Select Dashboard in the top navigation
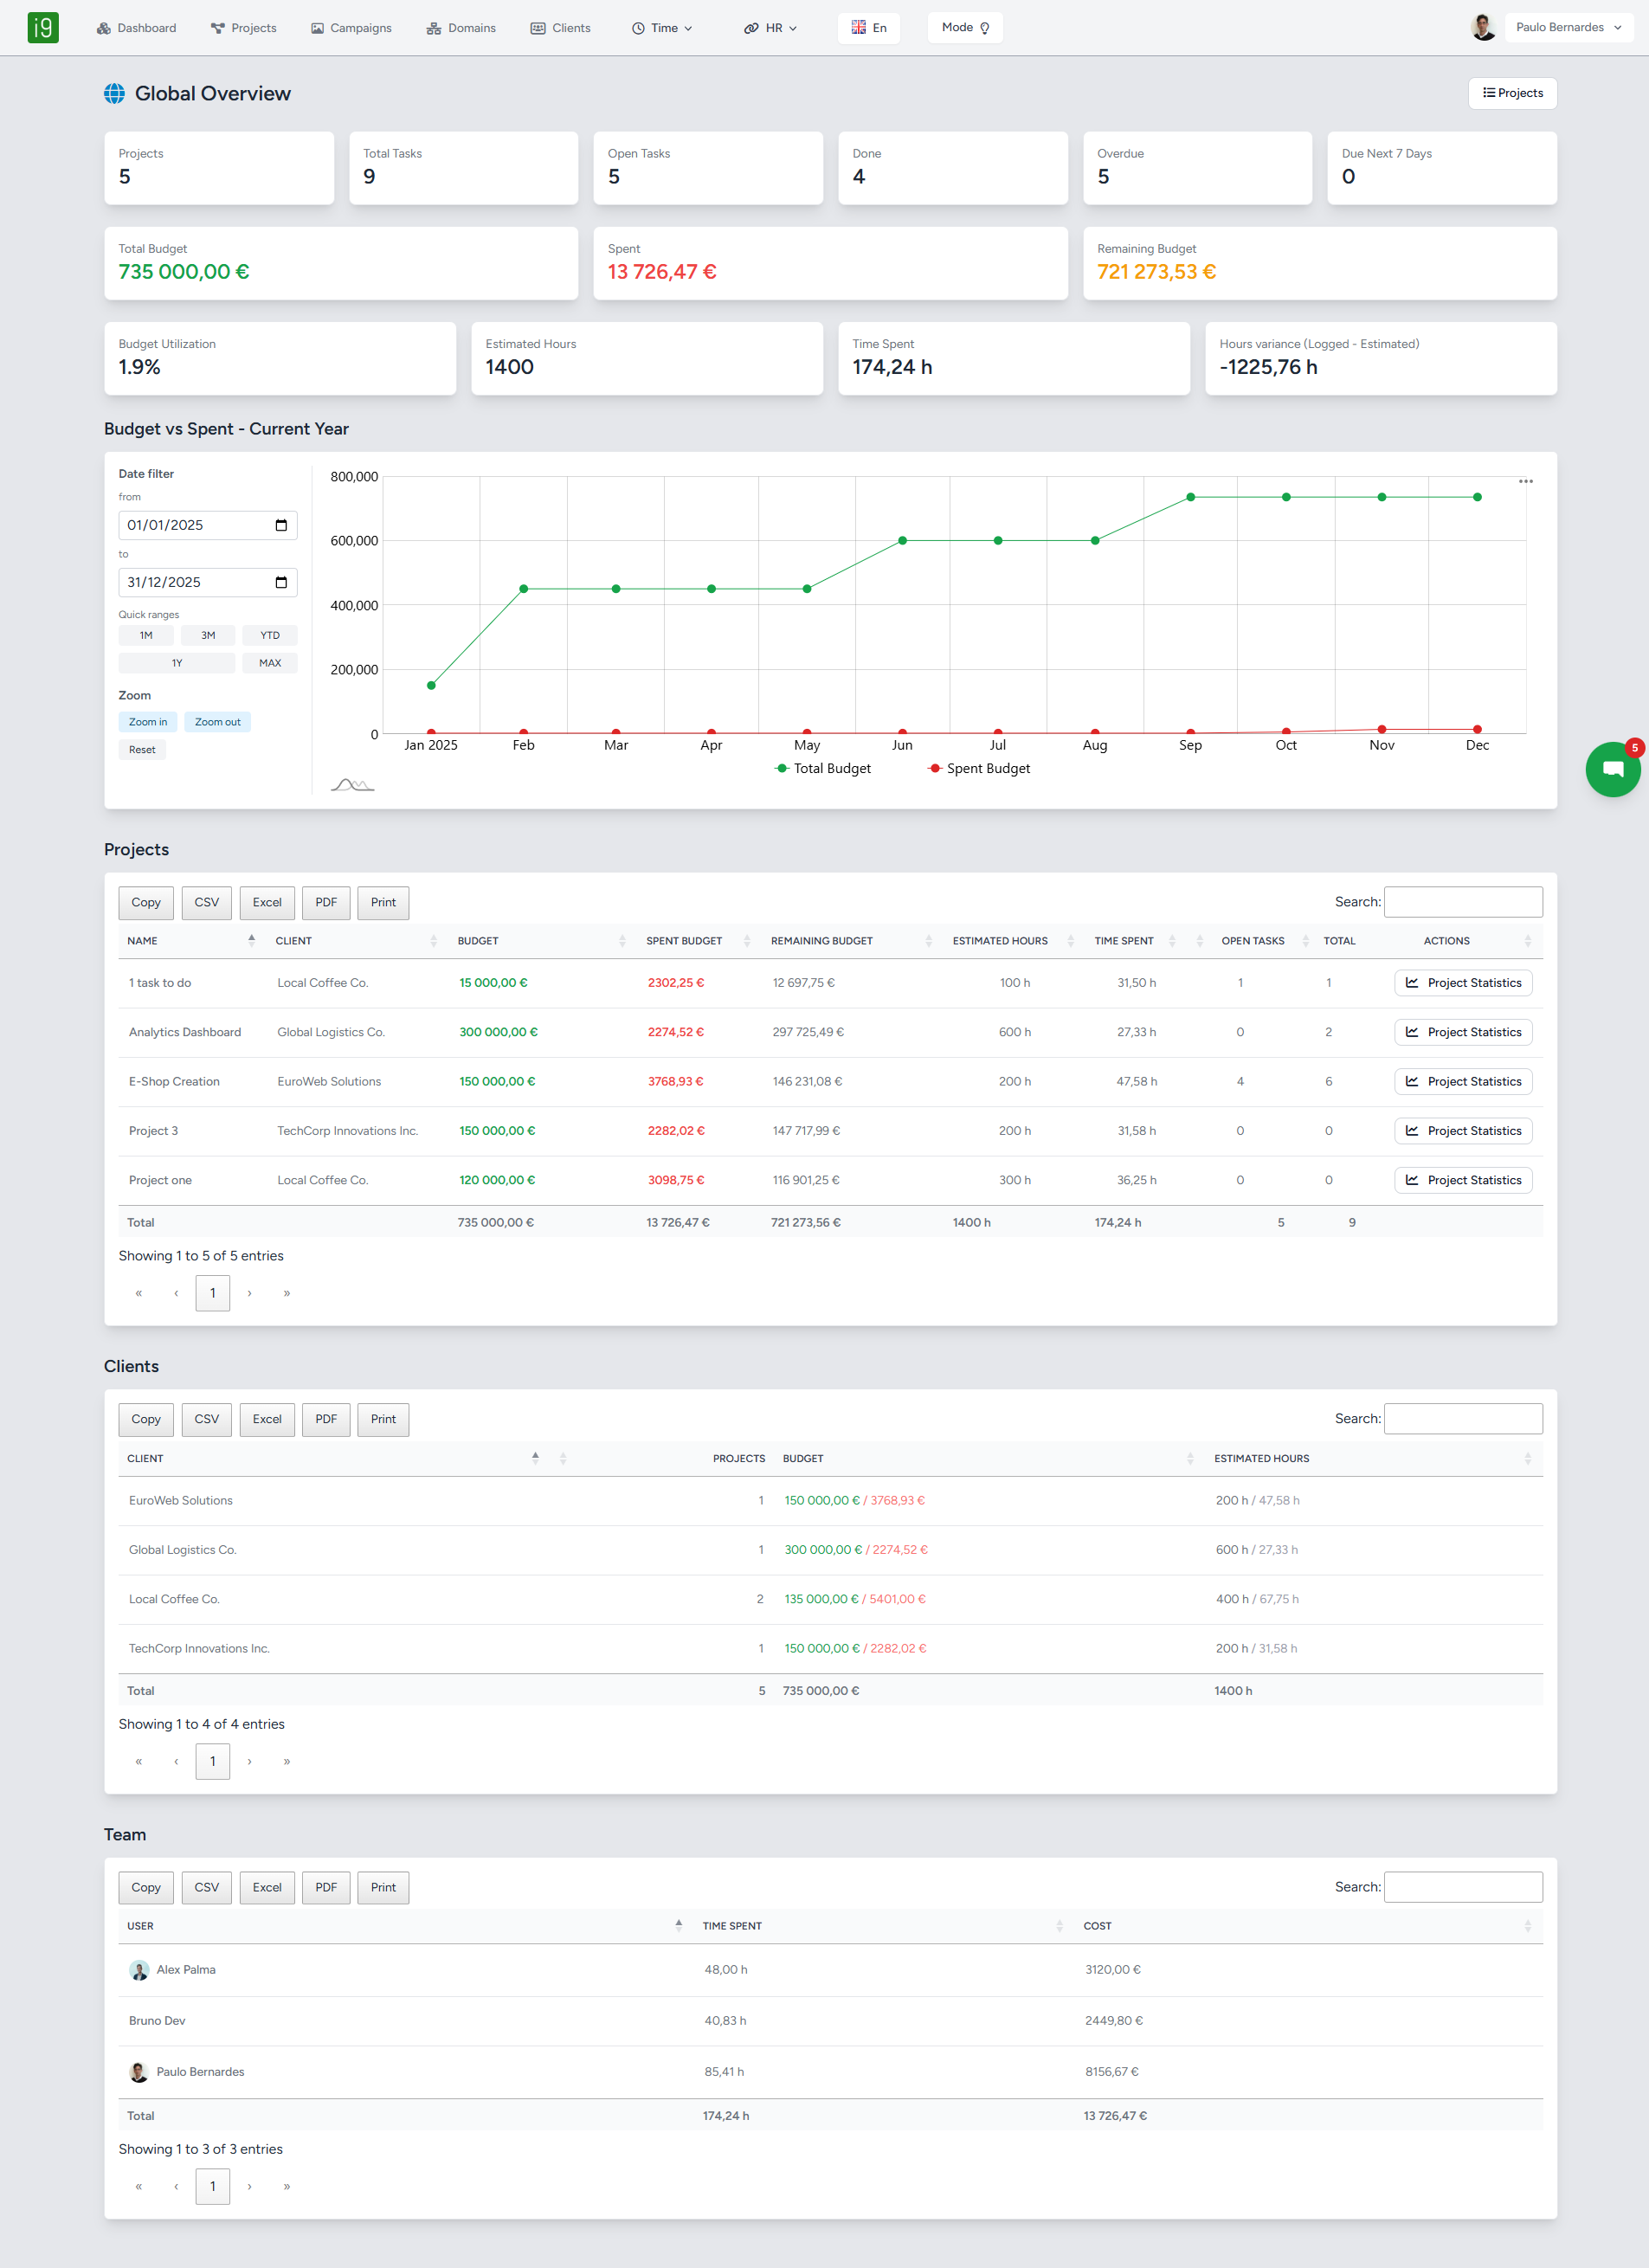 [x=137, y=27]
